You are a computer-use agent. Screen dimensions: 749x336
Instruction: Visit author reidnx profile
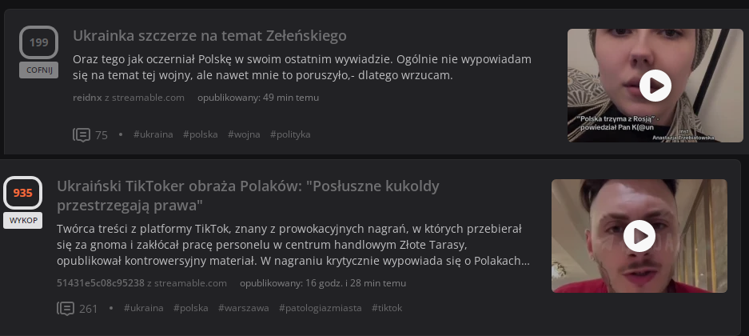[x=86, y=98]
